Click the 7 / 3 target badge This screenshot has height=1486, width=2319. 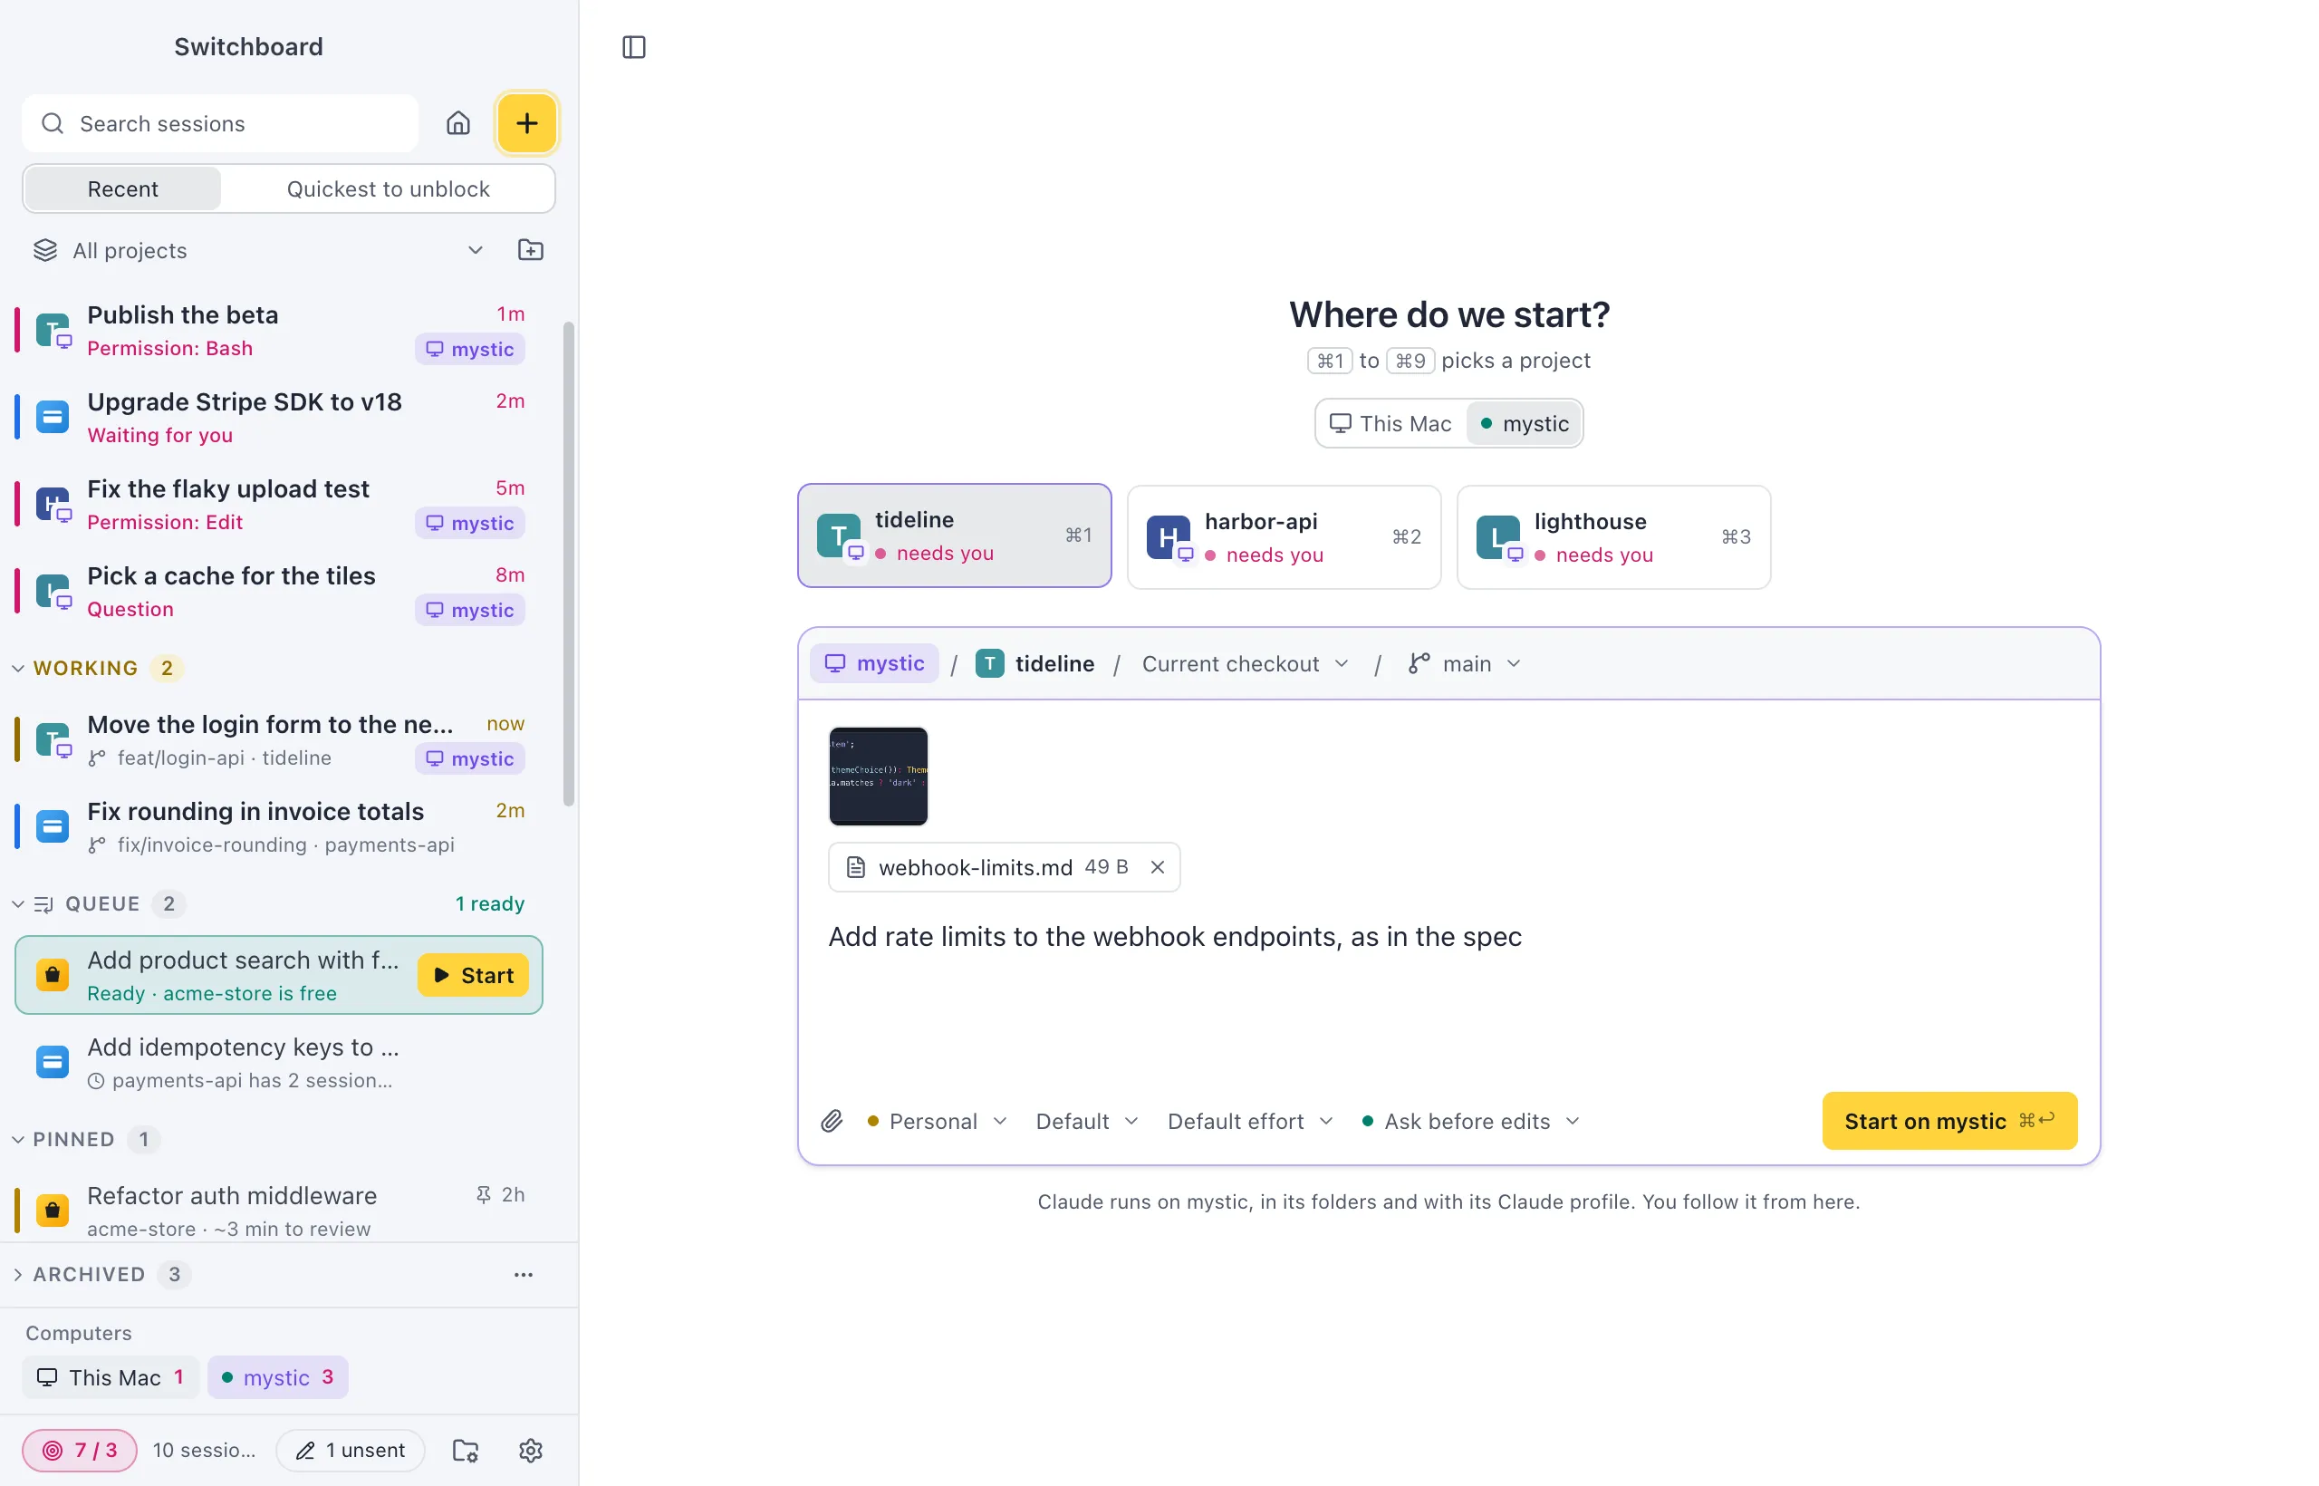point(80,1451)
